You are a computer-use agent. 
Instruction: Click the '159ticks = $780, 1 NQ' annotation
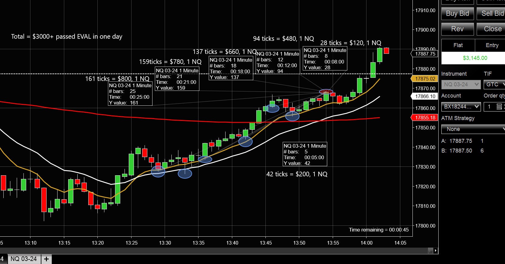[x=170, y=62]
